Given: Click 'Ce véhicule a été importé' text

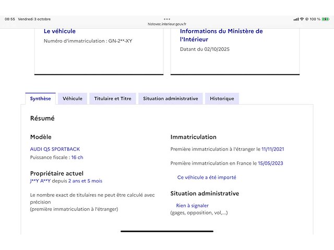Looking at the screenshot, I should click(207, 177).
